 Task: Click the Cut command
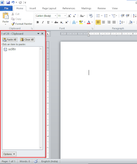[16, 14]
